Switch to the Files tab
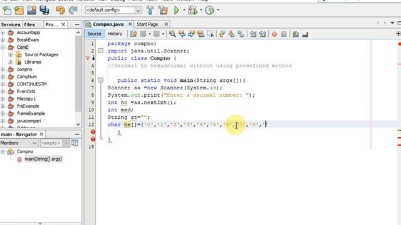Screen dimensions: 401x225 point(29,24)
